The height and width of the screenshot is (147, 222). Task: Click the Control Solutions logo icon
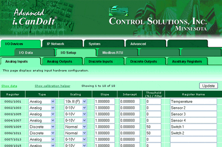coord(118,11)
